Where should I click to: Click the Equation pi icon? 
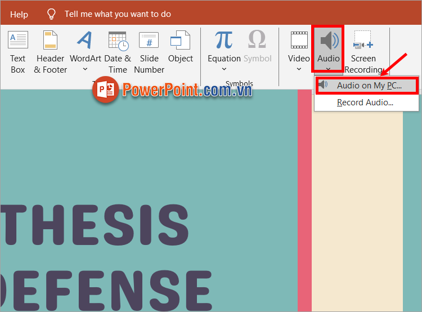(x=224, y=41)
